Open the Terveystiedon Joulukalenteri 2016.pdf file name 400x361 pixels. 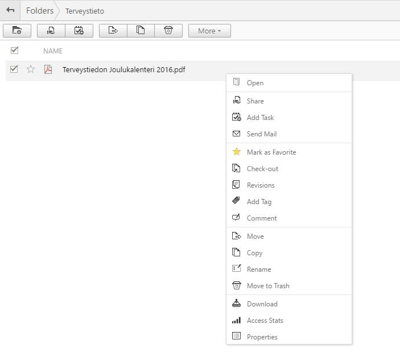123,70
